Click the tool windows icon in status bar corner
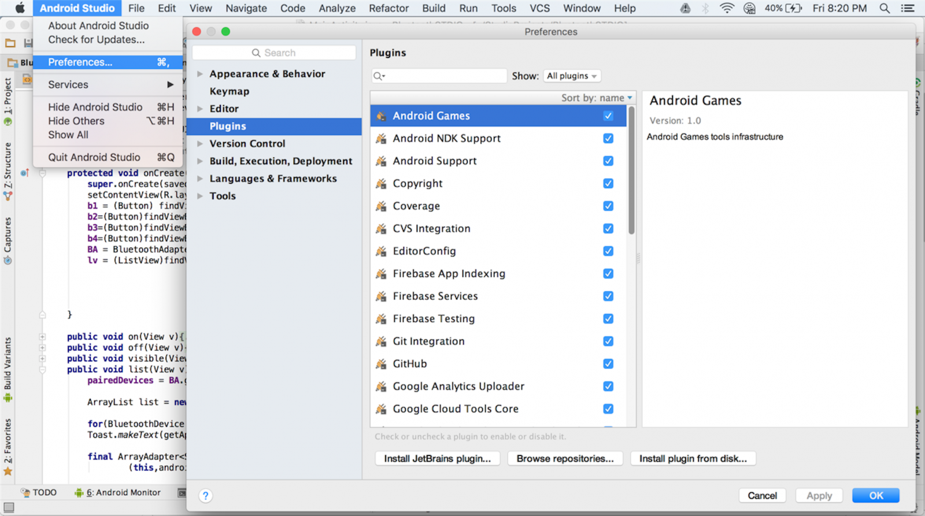The height and width of the screenshot is (516, 925). point(9,507)
